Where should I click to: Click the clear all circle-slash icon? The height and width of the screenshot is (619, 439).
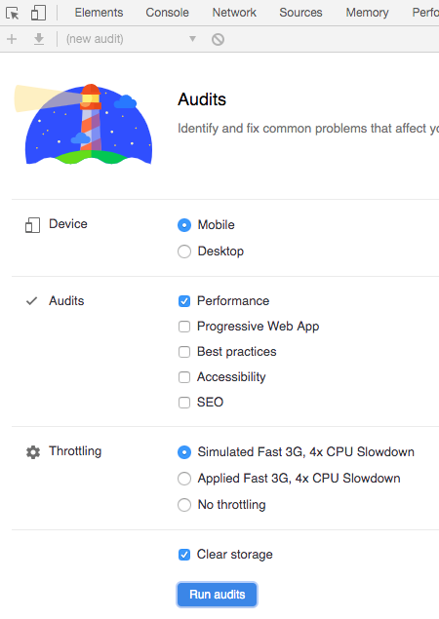tap(218, 39)
